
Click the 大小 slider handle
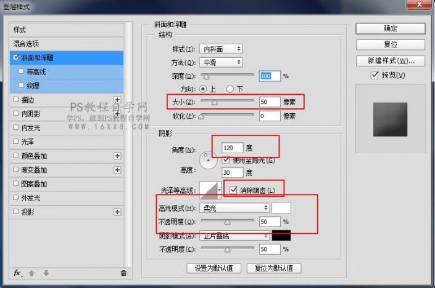click(215, 103)
